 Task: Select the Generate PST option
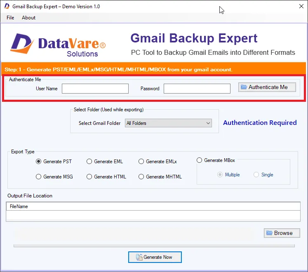(x=54, y=162)
